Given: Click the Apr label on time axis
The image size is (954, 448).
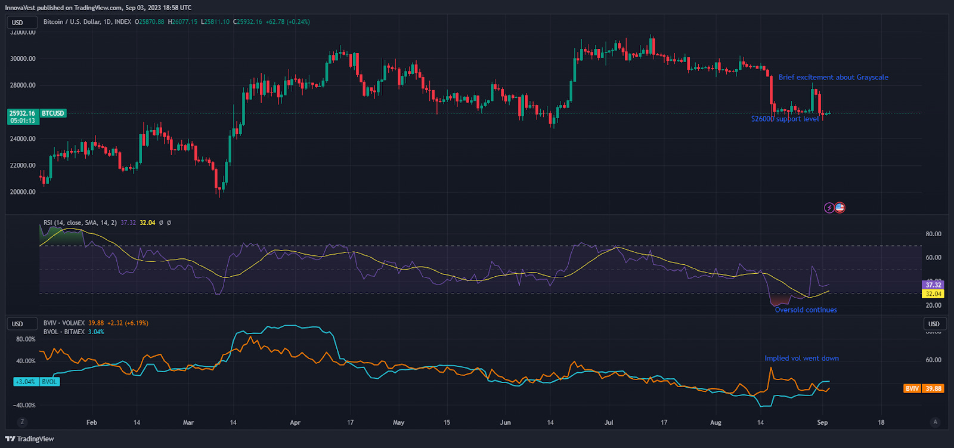Looking at the screenshot, I should coord(295,422).
